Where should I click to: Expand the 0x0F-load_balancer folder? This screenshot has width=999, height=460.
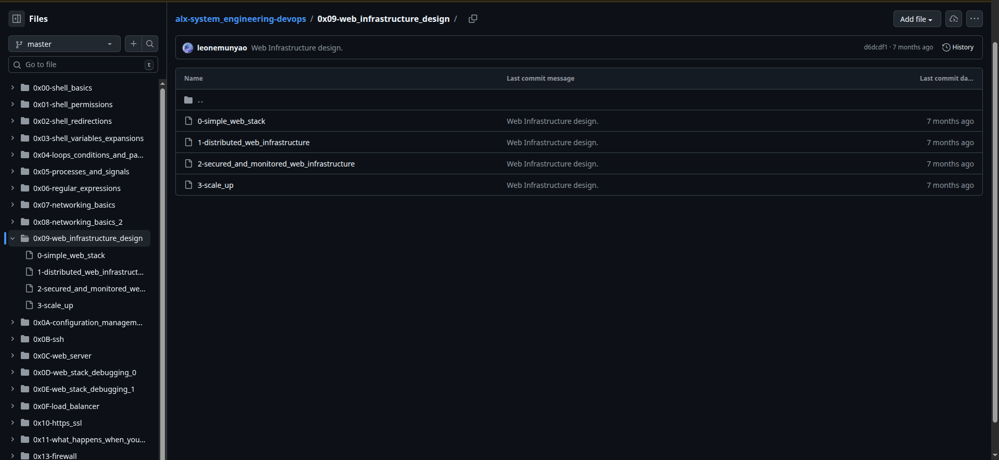point(12,406)
